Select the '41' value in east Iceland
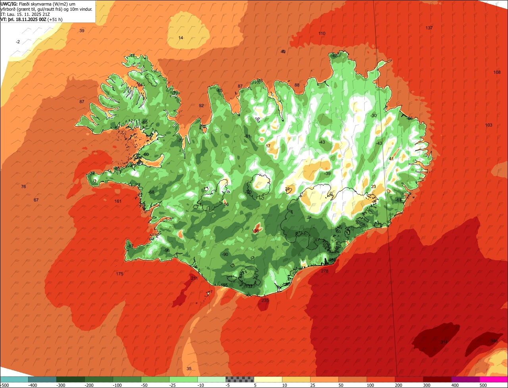This screenshot has width=508, height=388. coord(391,159)
